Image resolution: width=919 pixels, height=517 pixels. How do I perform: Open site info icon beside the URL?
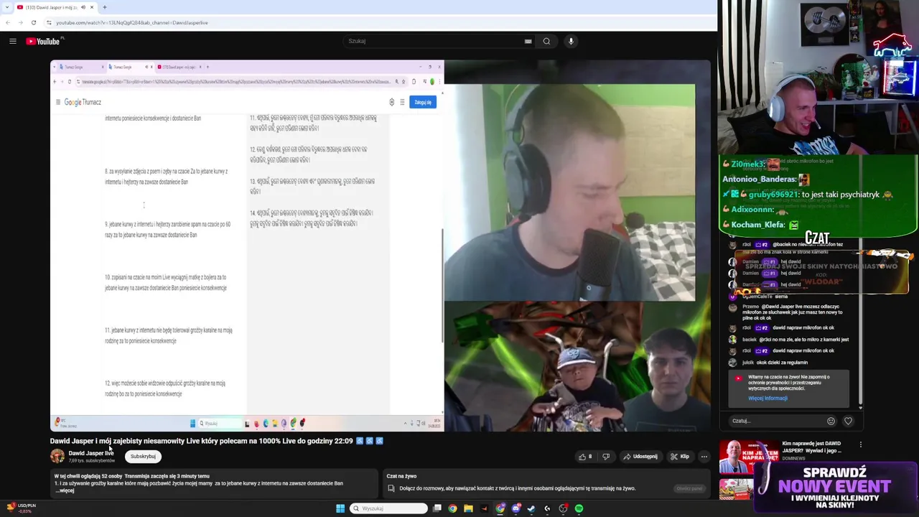pos(50,22)
